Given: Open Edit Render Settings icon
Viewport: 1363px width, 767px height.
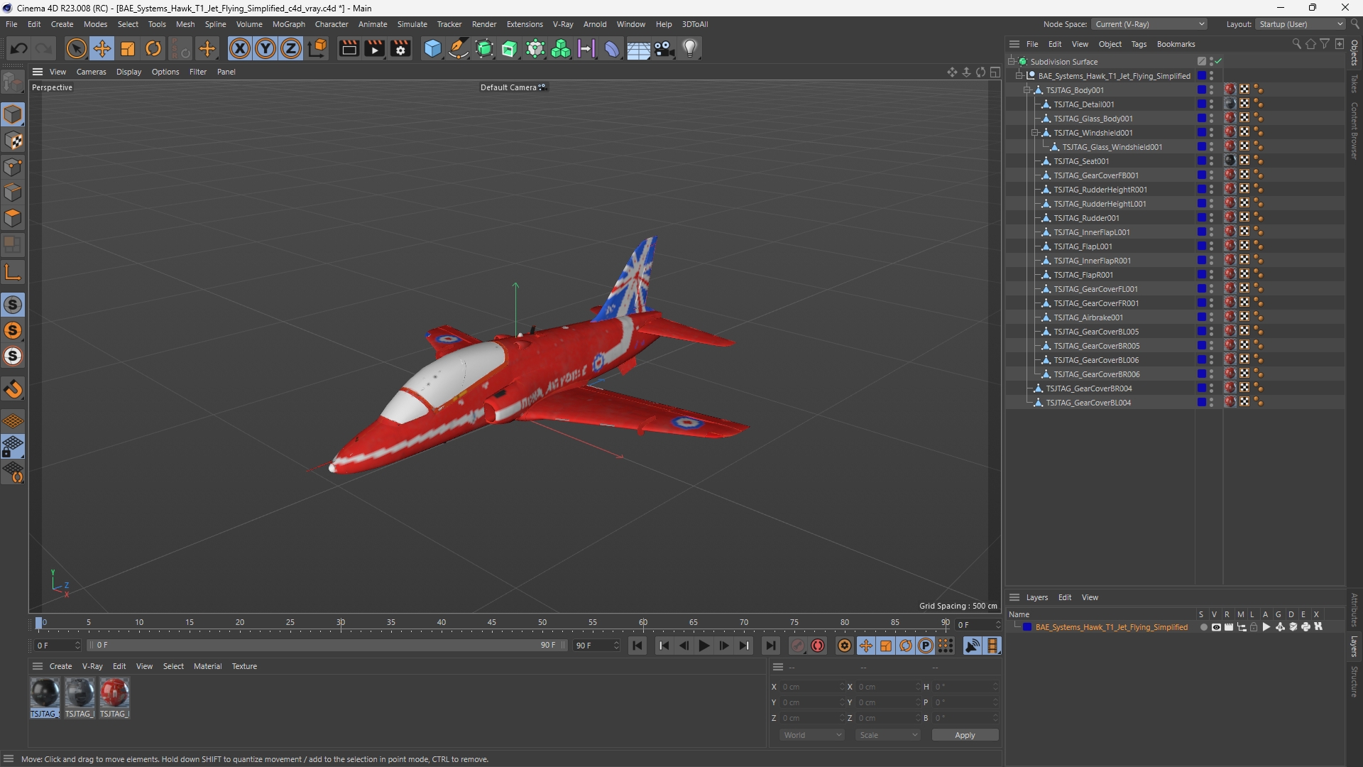Looking at the screenshot, I should 400,48.
